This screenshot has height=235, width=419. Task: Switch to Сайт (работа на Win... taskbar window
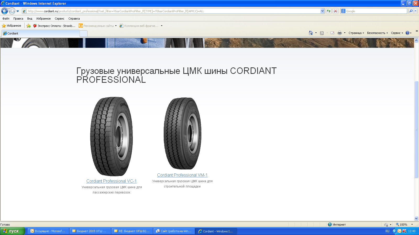174,231
